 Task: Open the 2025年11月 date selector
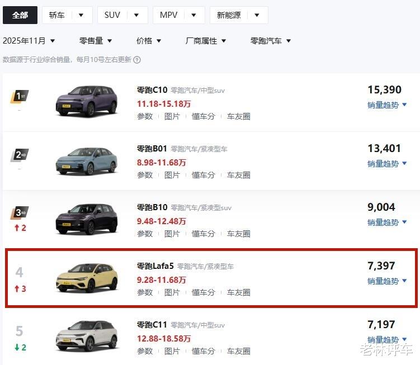(x=29, y=41)
